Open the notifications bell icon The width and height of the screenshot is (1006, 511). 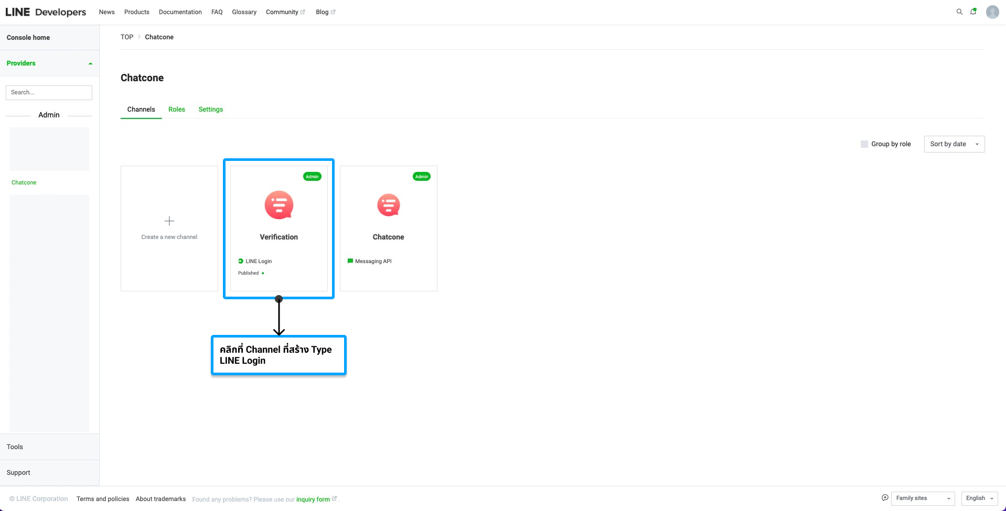(973, 12)
